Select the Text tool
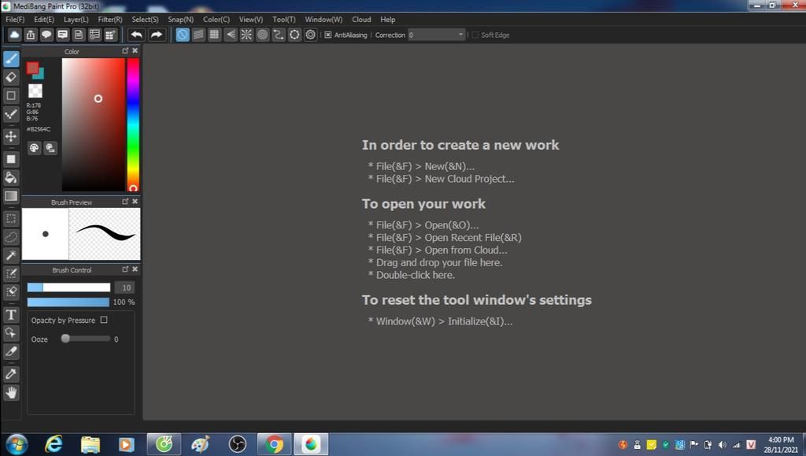The width and height of the screenshot is (806, 456). point(11,314)
